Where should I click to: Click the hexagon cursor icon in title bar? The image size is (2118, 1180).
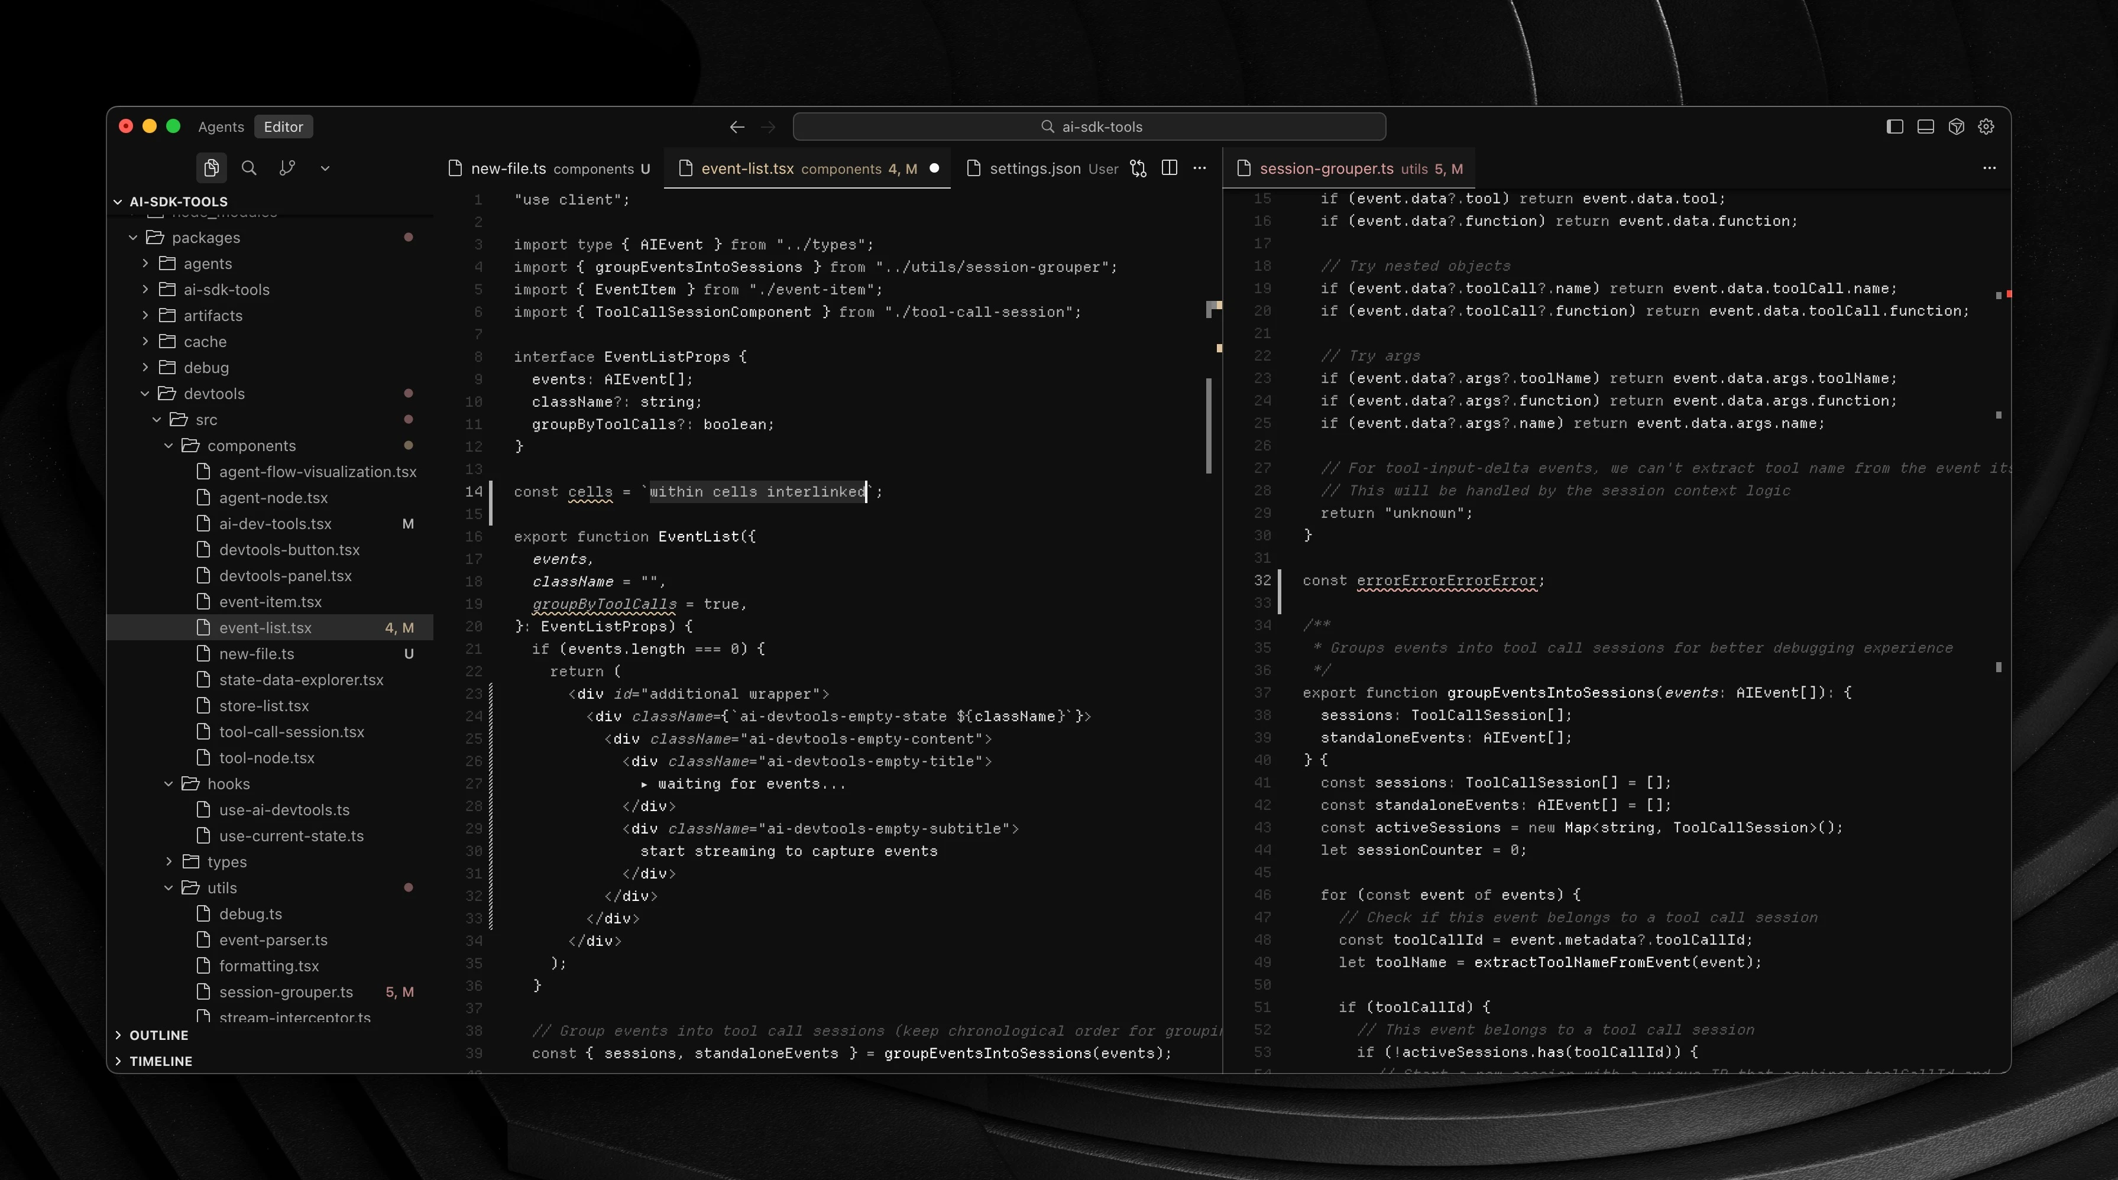[1956, 127]
